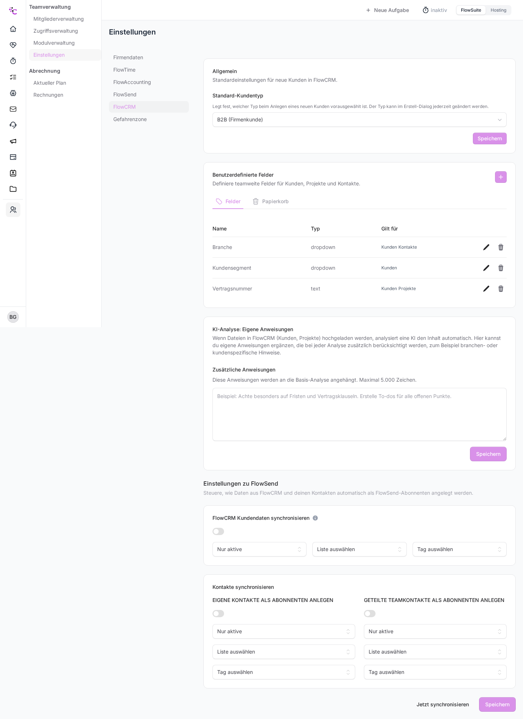Click the team users icon in the sidebar

coord(13,210)
